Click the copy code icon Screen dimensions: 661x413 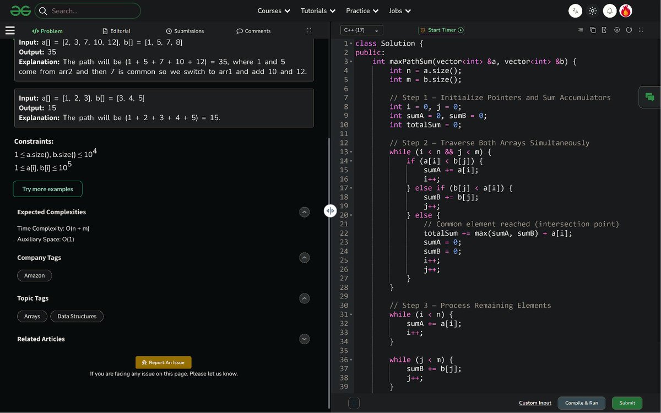[x=593, y=30]
